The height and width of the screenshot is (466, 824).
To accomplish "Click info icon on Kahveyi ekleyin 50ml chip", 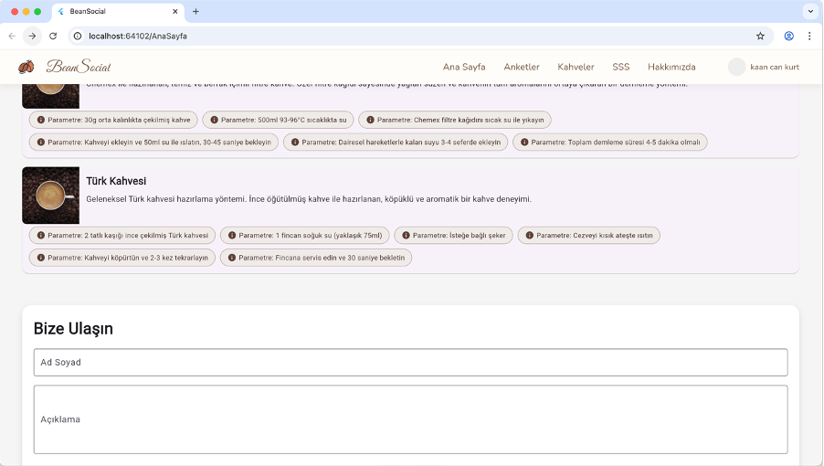I will click(x=40, y=142).
